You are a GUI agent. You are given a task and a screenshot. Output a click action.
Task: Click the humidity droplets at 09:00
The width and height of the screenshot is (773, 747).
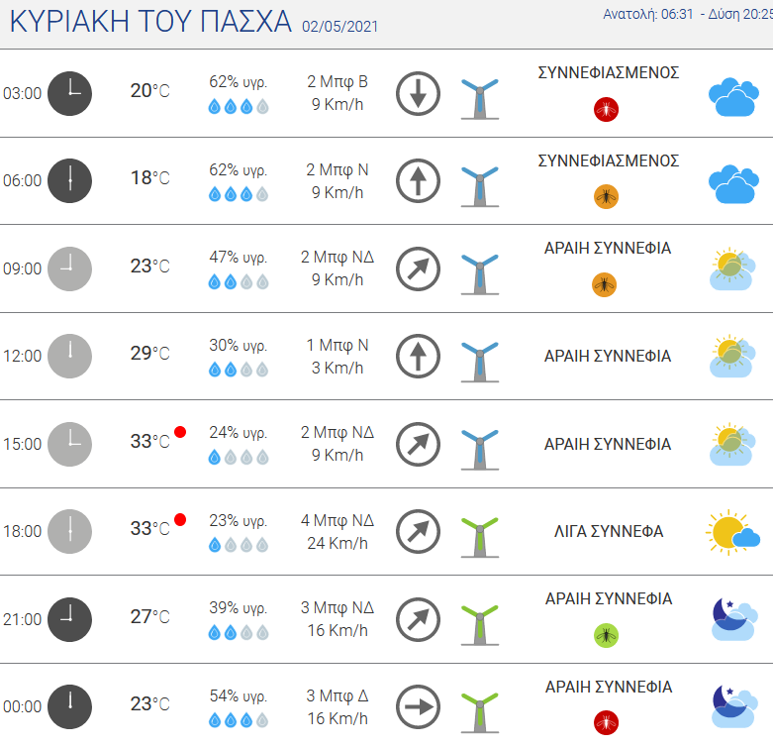[239, 281]
